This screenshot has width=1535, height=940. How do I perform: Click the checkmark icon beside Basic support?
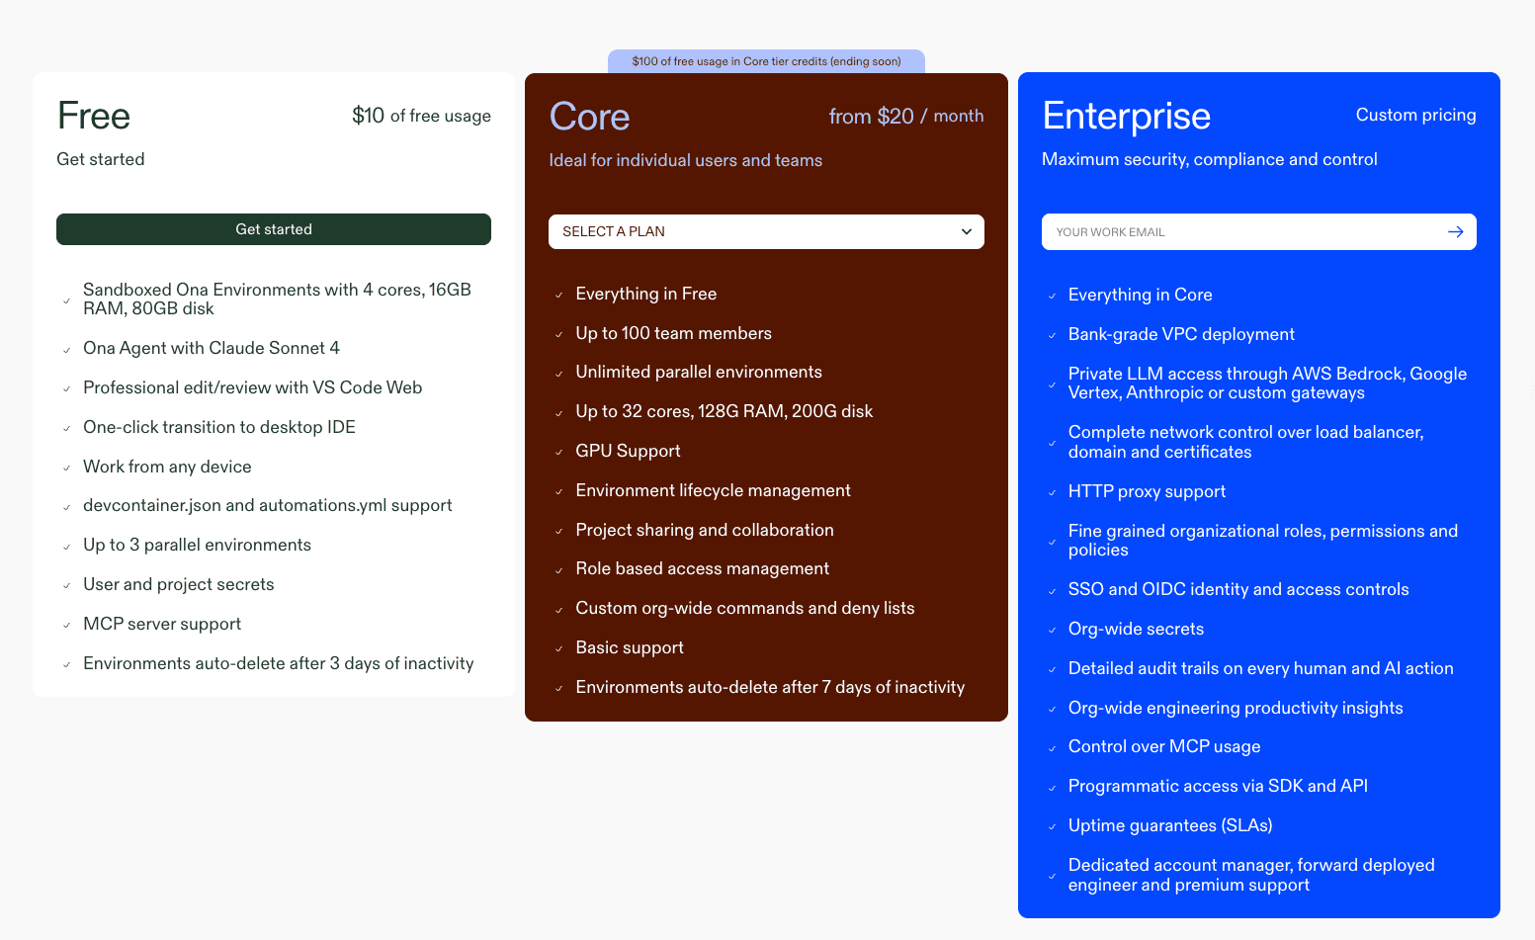click(559, 649)
